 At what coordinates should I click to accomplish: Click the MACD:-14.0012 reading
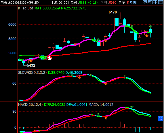[101, 104]
